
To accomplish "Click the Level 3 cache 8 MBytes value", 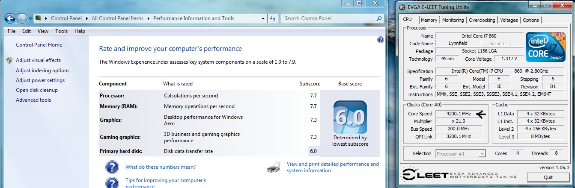I will 541,137.
